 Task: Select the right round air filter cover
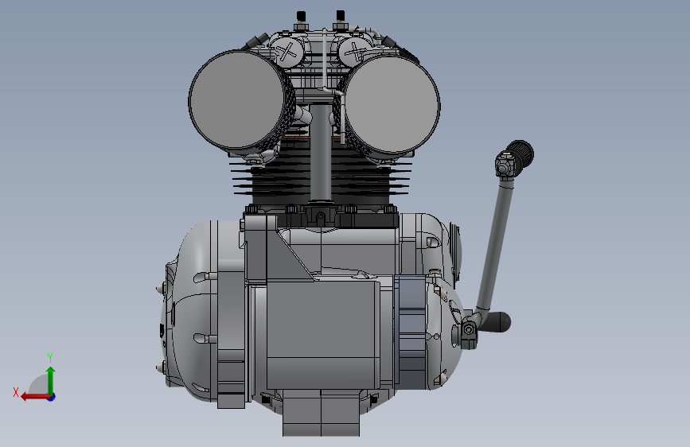[x=392, y=105]
